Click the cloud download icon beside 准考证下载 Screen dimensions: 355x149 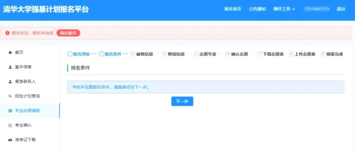10,140
